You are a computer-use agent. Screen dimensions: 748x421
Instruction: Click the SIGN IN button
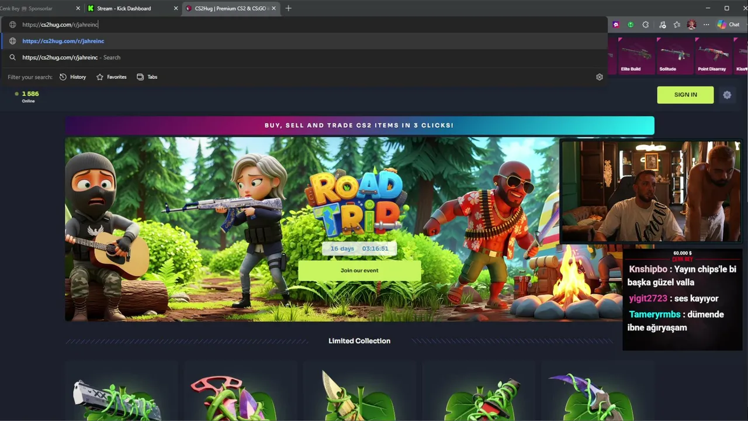coord(685,95)
